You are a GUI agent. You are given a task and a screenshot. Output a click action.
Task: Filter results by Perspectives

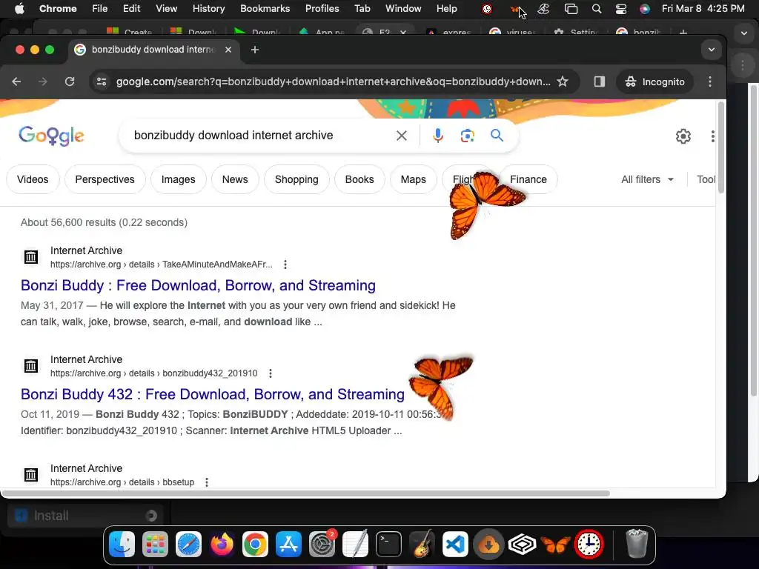click(x=105, y=179)
